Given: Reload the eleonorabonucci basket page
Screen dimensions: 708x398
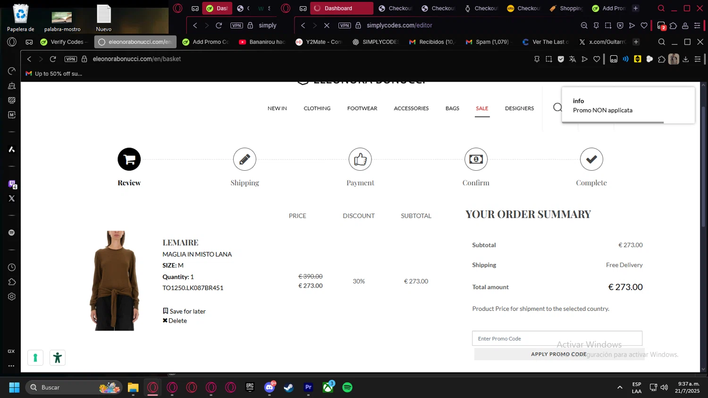Looking at the screenshot, I should (x=53, y=59).
